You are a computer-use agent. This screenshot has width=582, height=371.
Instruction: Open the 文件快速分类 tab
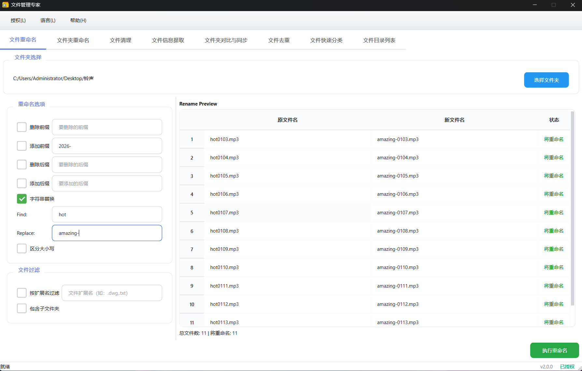point(326,40)
